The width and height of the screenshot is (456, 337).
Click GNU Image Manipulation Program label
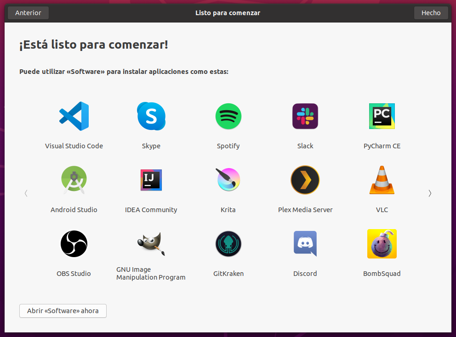[x=151, y=273]
